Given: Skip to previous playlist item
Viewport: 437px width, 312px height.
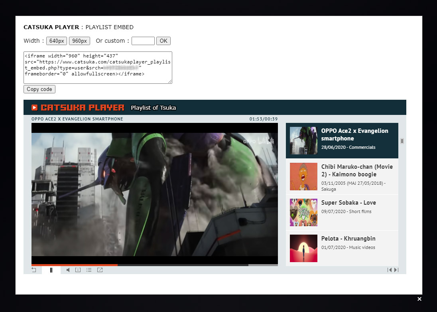Looking at the screenshot, I should [x=389, y=270].
